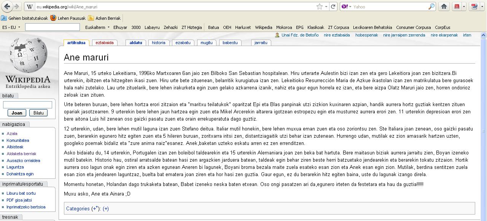Expand the Euskalterm dropdown arrow
The width and height of the screenshot is (487, 221).
tap(109, 27)
